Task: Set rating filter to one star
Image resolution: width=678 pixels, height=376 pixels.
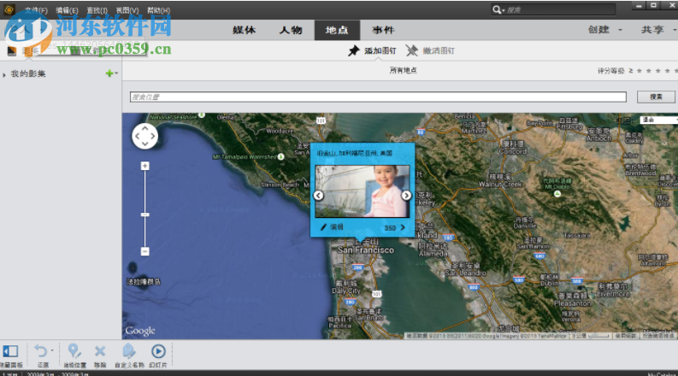Action: pos(639,71)
